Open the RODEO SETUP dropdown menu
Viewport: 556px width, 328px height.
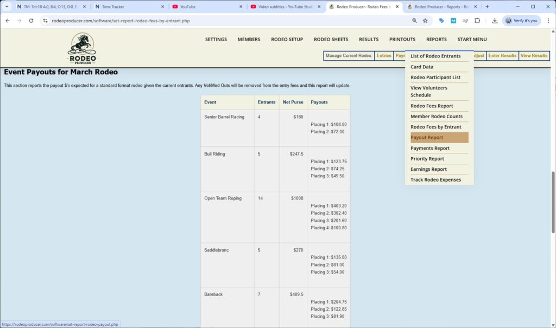(286, 39)
